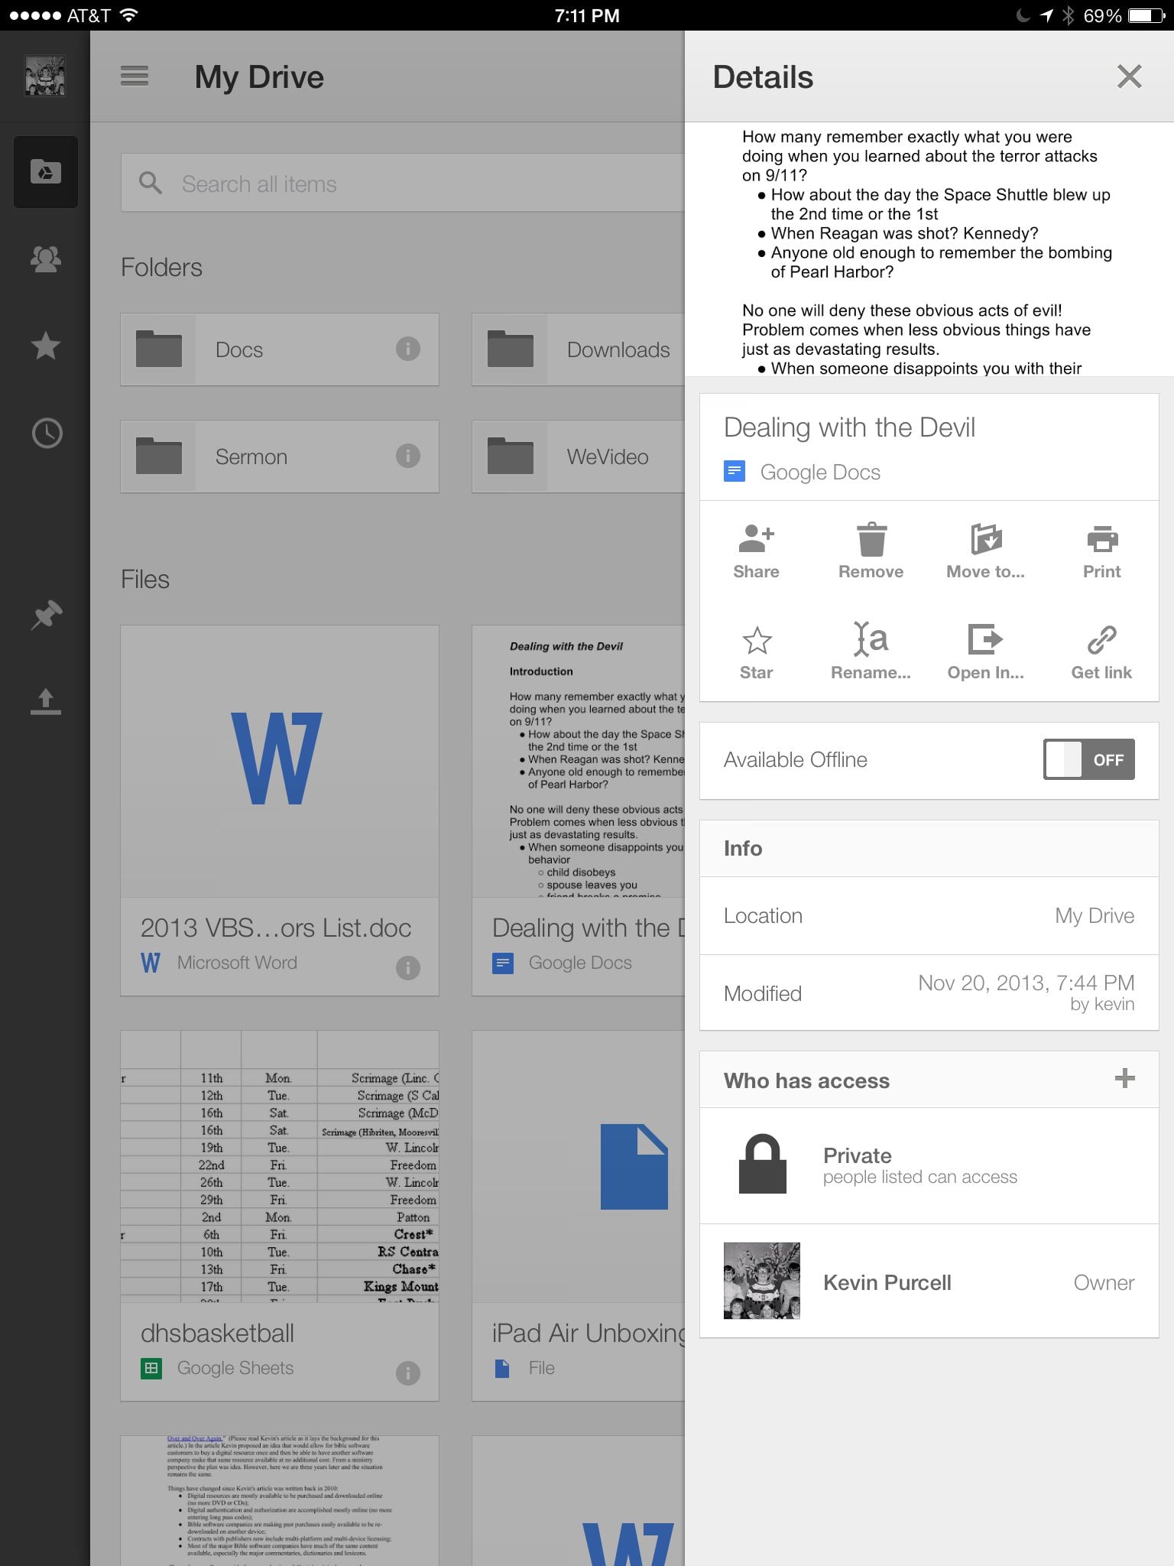Share the Dealing with the Devil document
Viewport: 1174px width, 1566px height.
pos(757,552)
